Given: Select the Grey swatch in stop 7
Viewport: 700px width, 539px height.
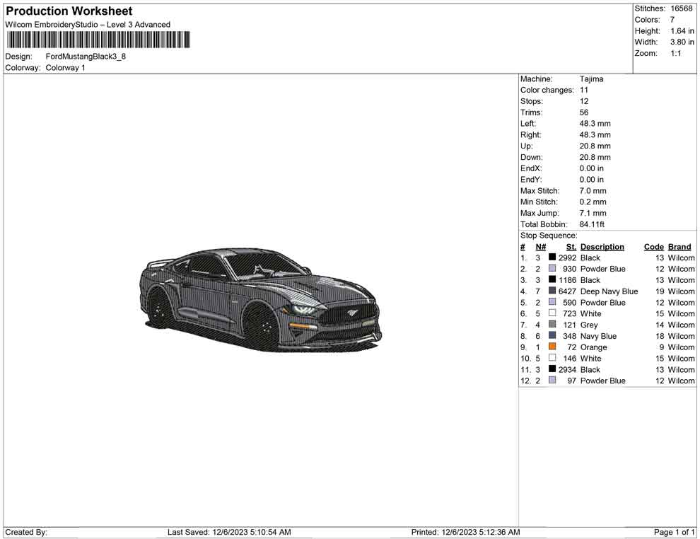Looking at the screenshot, I should 552,325.
